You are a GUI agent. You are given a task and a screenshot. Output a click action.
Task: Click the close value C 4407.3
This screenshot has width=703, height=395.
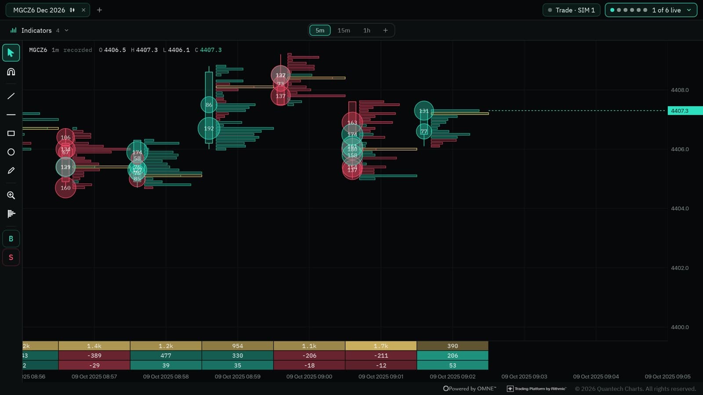[x=208, y=50]
